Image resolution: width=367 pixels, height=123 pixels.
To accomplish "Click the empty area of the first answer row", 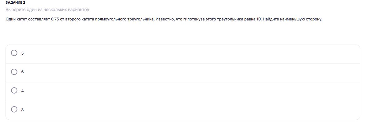I will point(184,53).
